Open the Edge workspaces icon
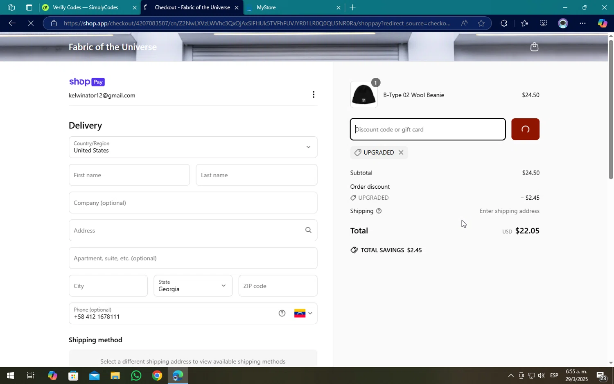 [x=11, y=7]
